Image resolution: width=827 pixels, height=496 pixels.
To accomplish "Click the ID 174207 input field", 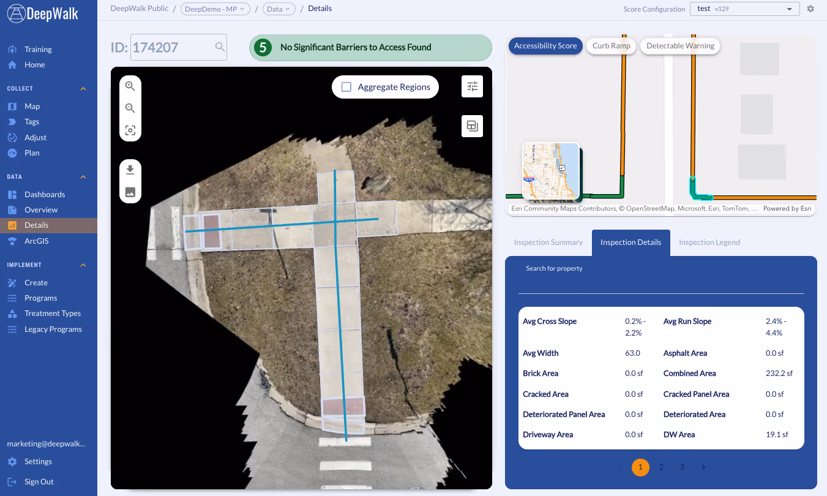I will click(179, 47).
